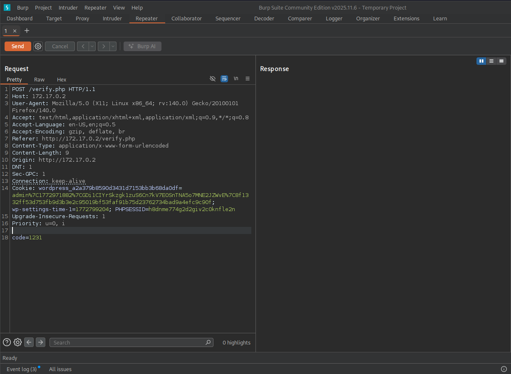The image size is (511, 374).
Task: Click the Burp AI sparkle button
Action: click(142, 47)
